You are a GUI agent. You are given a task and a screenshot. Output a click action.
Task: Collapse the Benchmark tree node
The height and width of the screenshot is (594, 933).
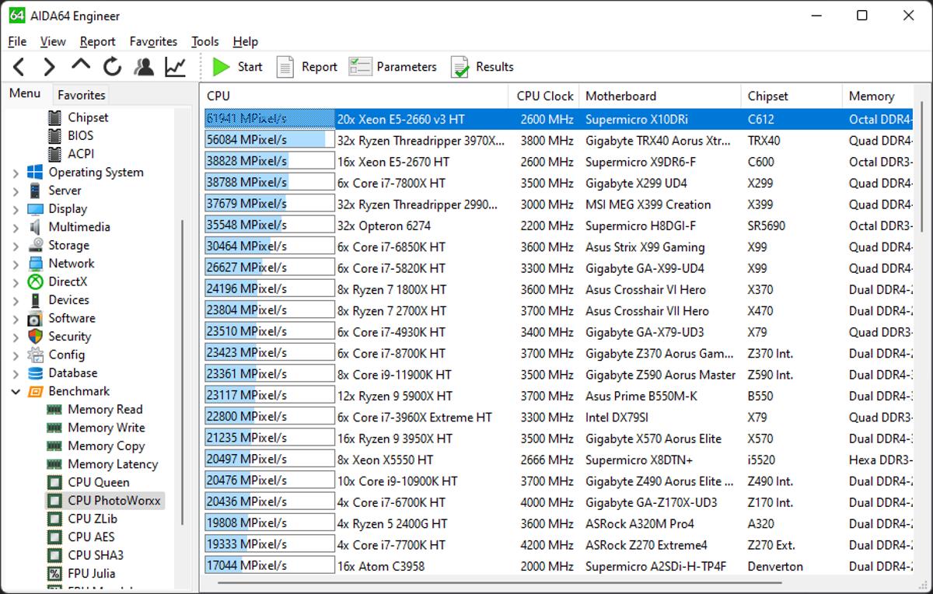[16, 392]
